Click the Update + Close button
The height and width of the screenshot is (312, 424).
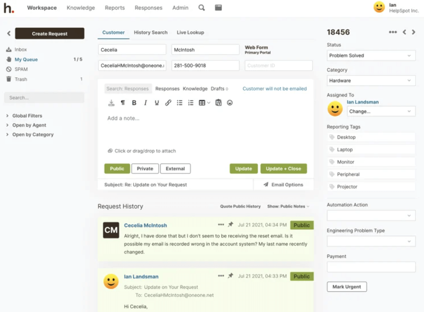(x=283, y=169)
